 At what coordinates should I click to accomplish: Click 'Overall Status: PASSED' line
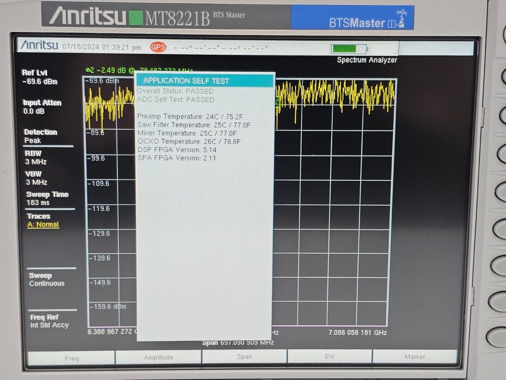pyautogui.click(x=176, y=91)
